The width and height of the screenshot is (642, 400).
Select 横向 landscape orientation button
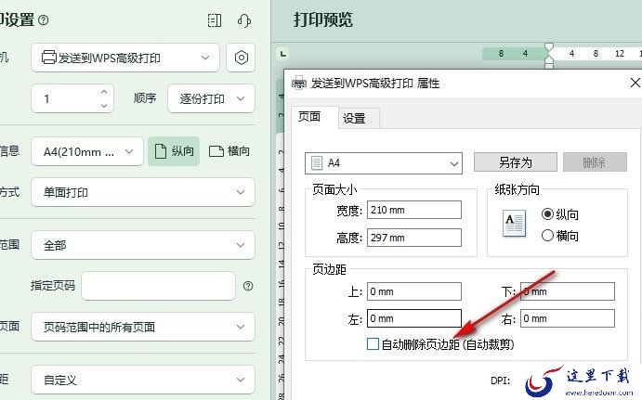[x=229, y=151]
